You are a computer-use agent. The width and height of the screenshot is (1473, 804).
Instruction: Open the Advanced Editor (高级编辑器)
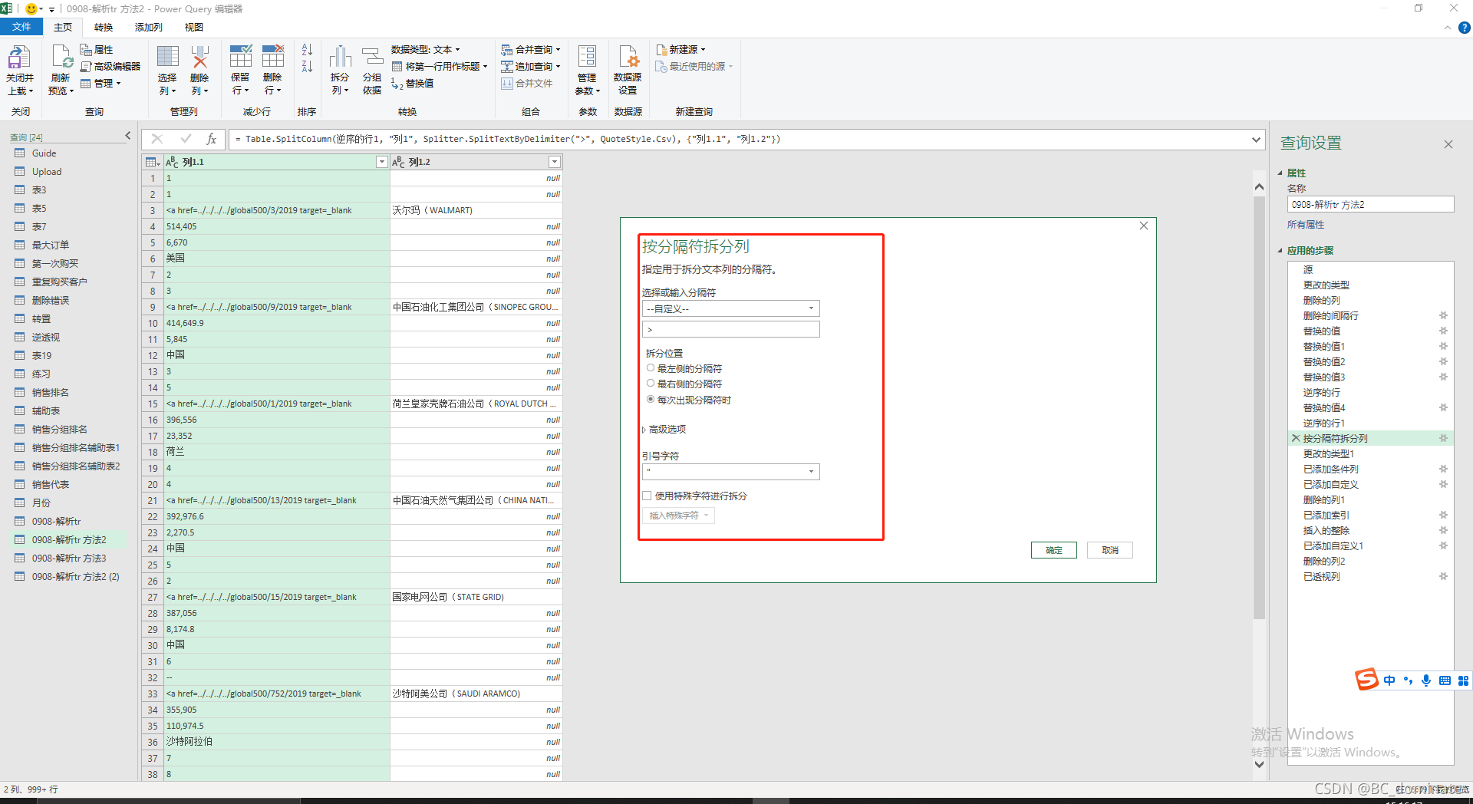coord(110,67)
